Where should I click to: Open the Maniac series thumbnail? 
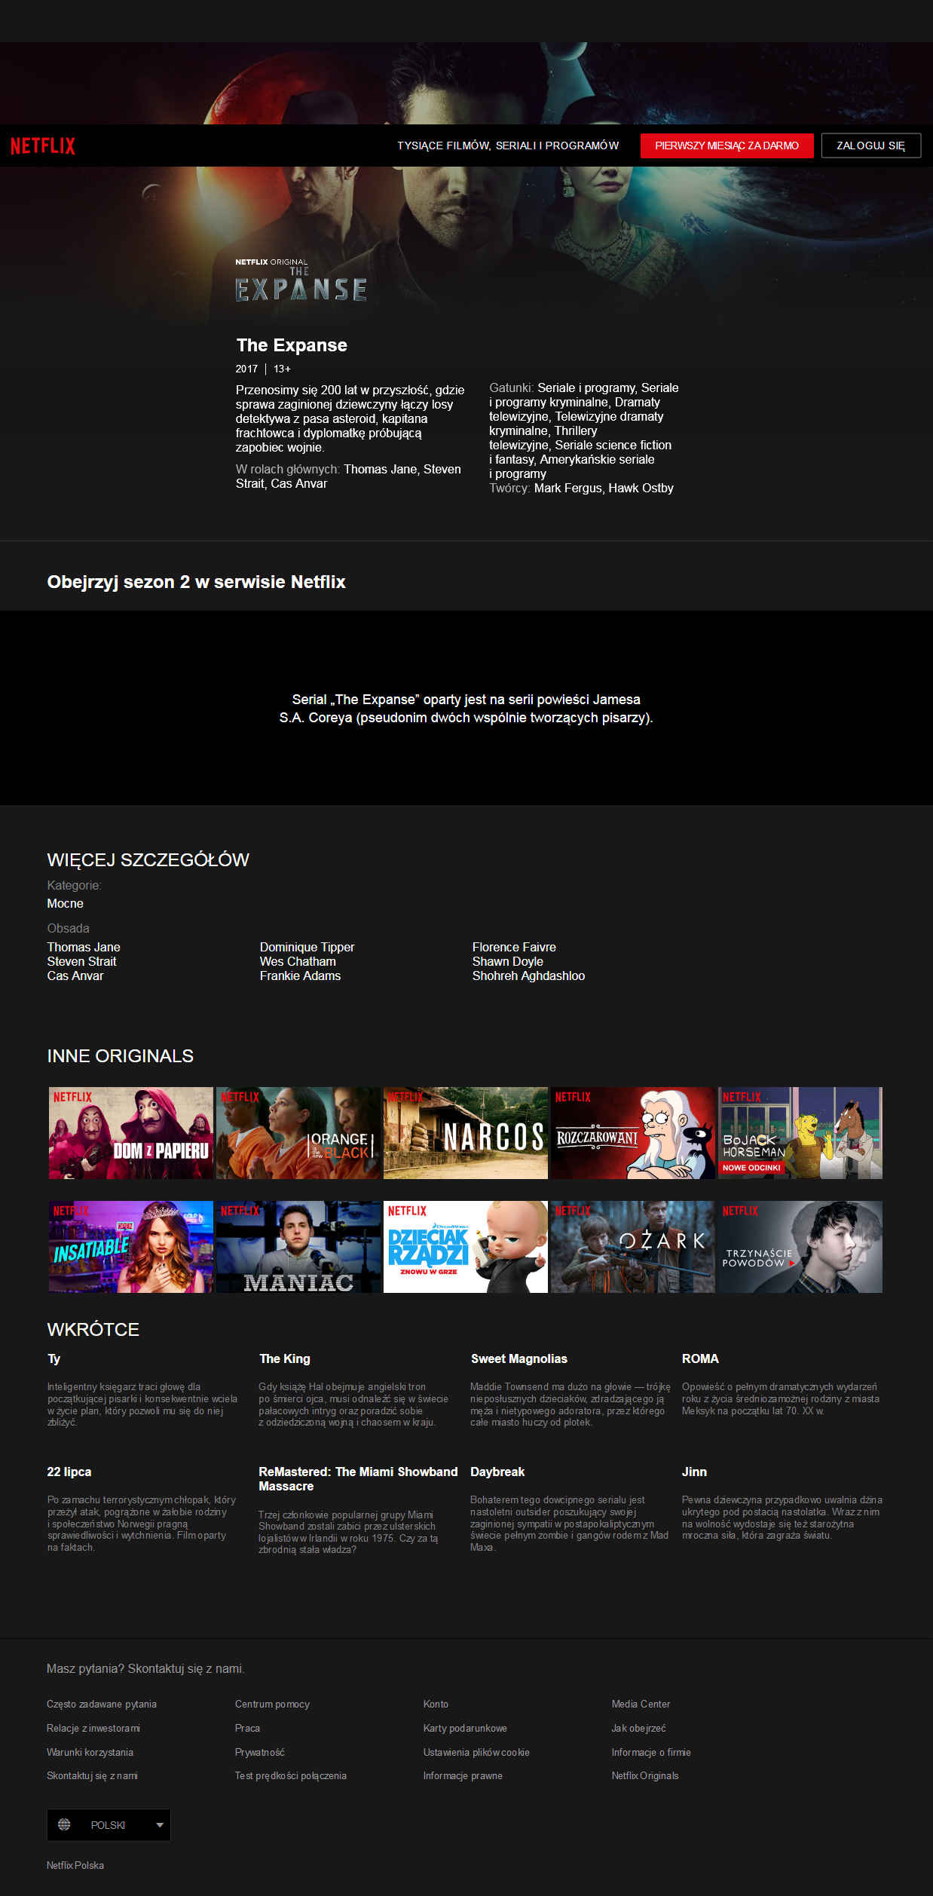pos(298,1246)
